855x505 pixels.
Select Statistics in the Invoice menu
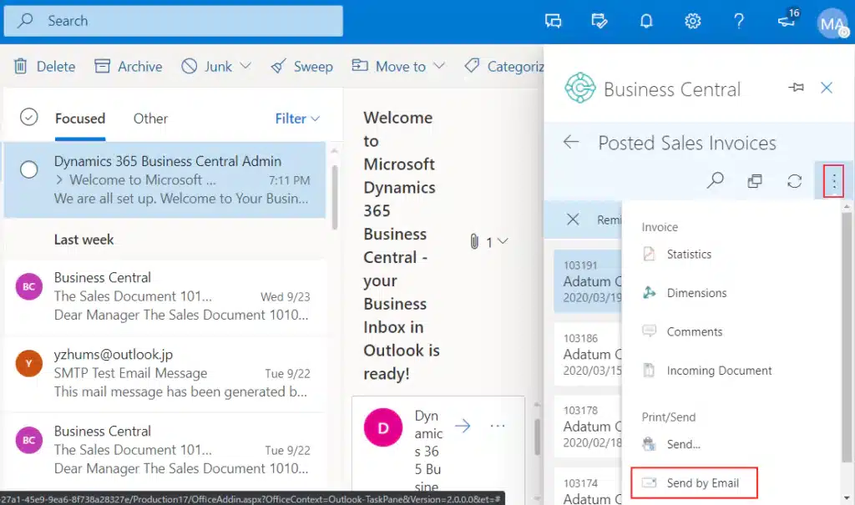(x=689, y=254)
